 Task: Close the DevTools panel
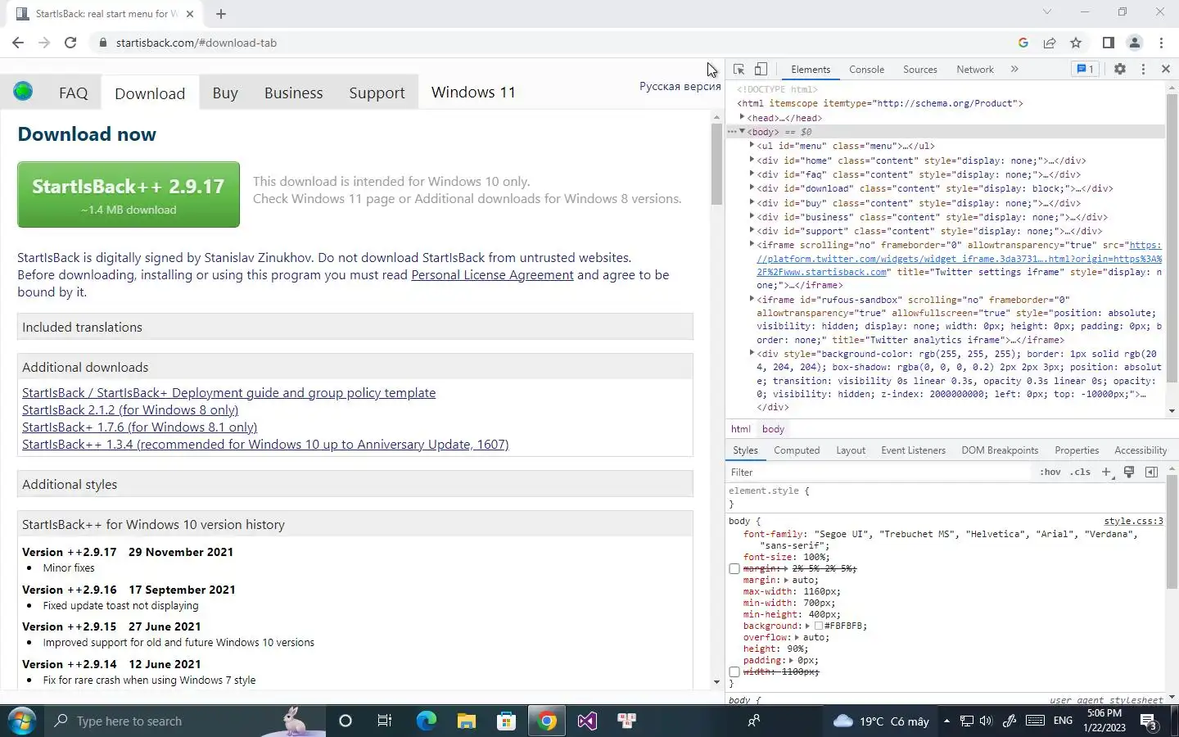1166,70
